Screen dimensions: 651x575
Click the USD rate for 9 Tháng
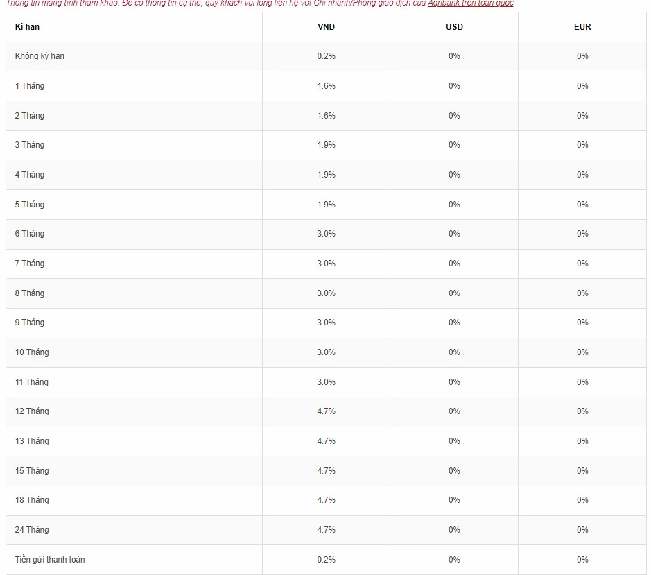[x=454, y=323]
